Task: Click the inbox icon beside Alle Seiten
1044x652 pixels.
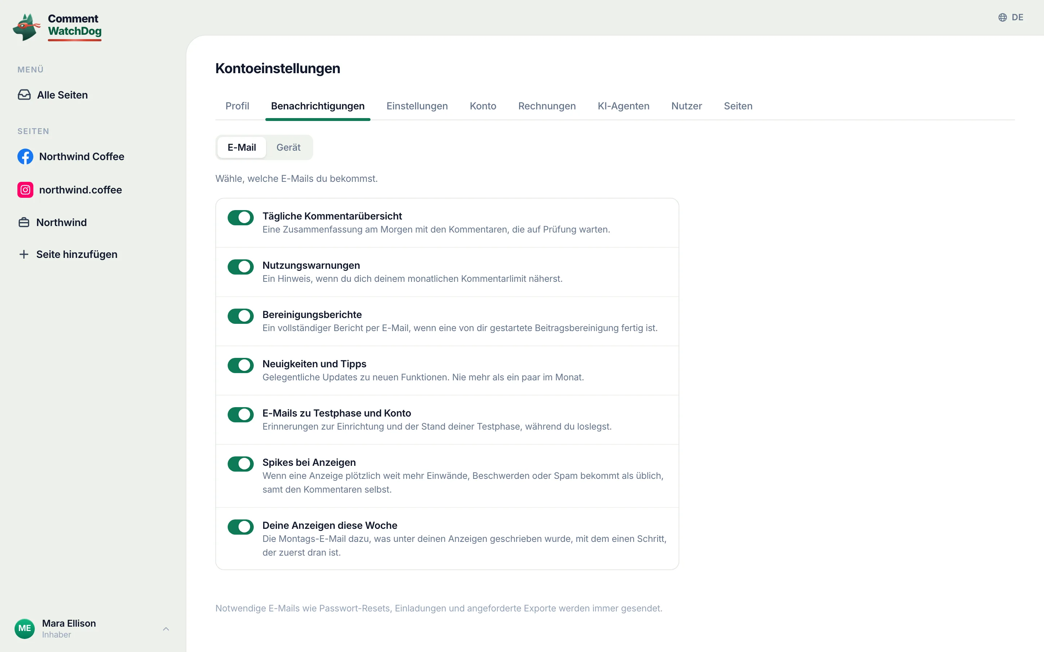Action: click(x=24, y=95)
